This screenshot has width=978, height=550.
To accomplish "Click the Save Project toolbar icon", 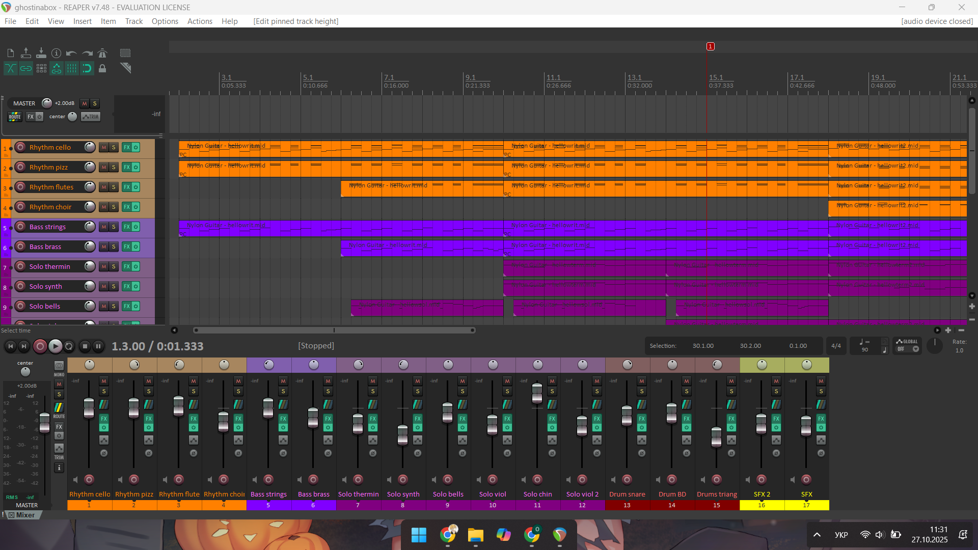I will (41, 53).
